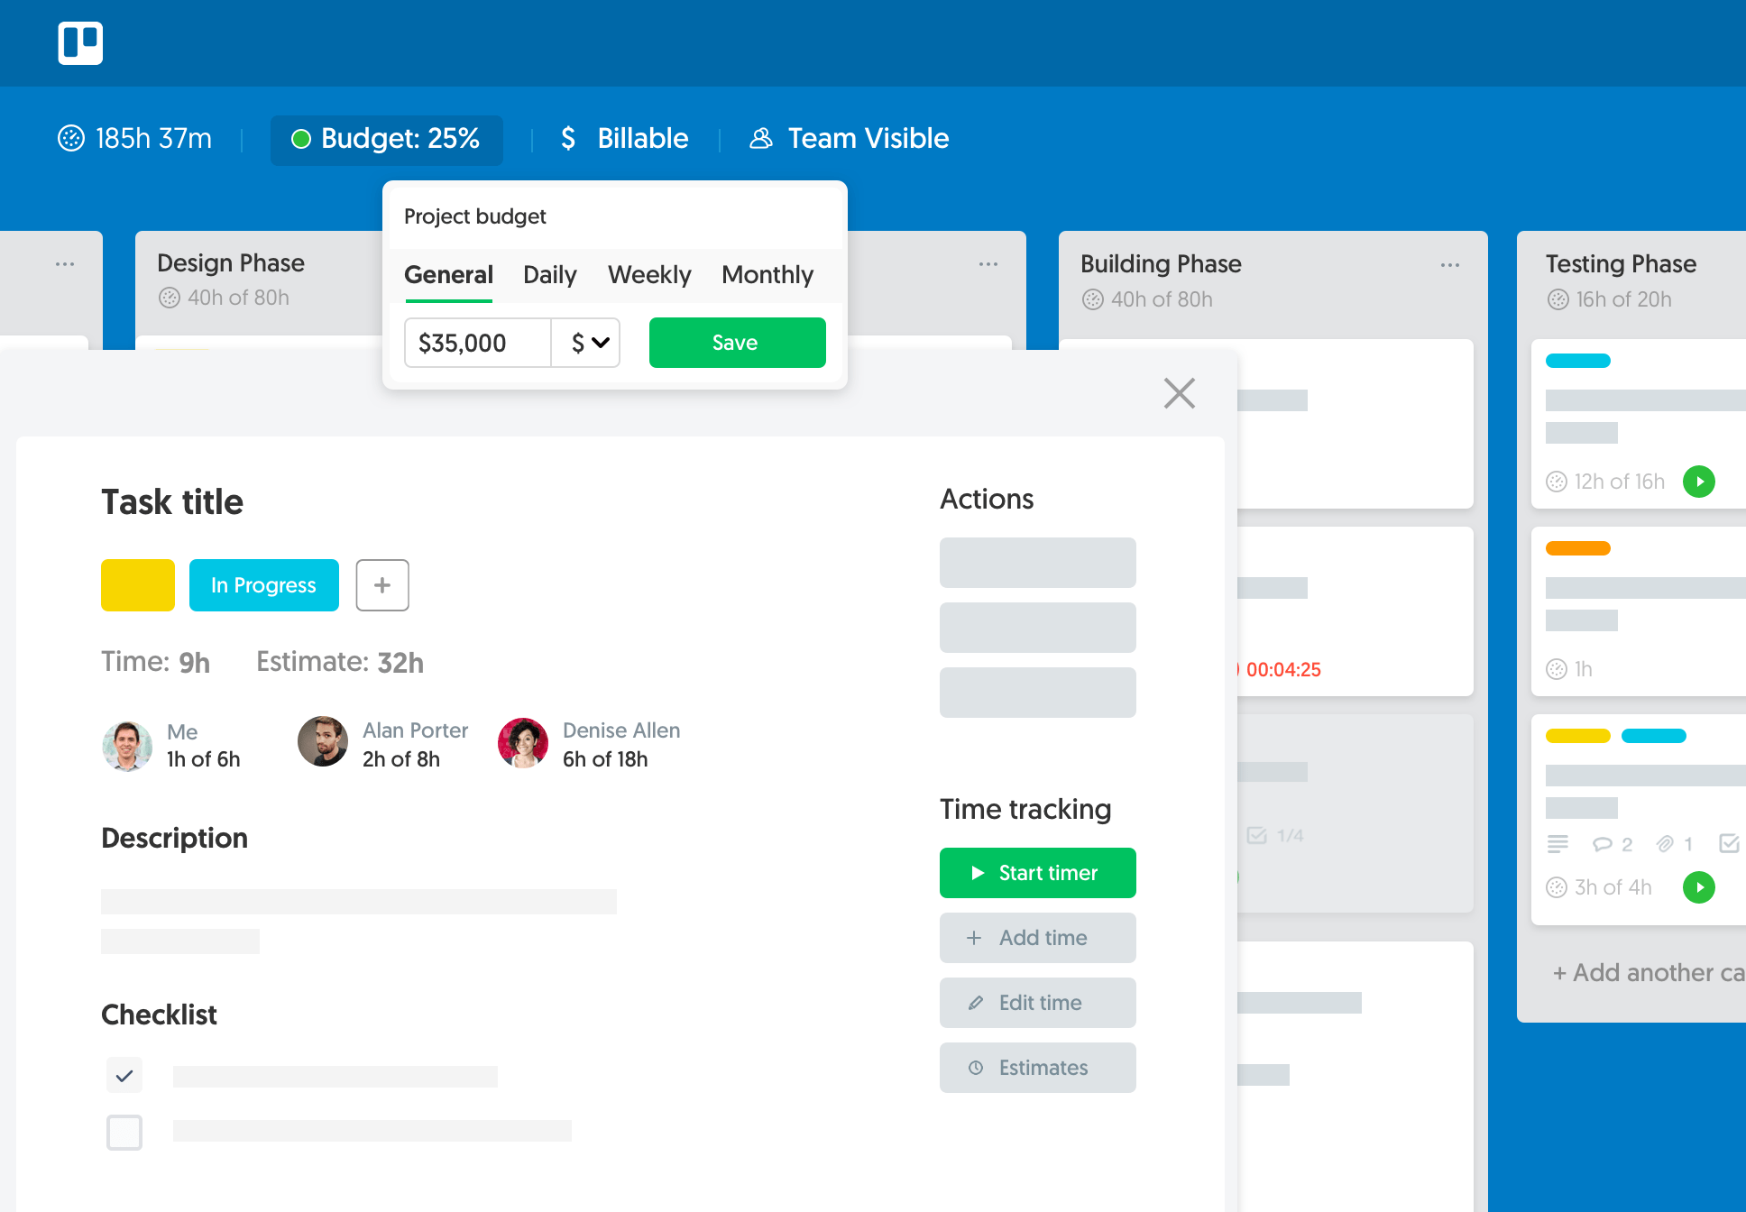The image size is (1746, 1212).
Task: Click the Add time plus icon
Action: tap(974, 939)
